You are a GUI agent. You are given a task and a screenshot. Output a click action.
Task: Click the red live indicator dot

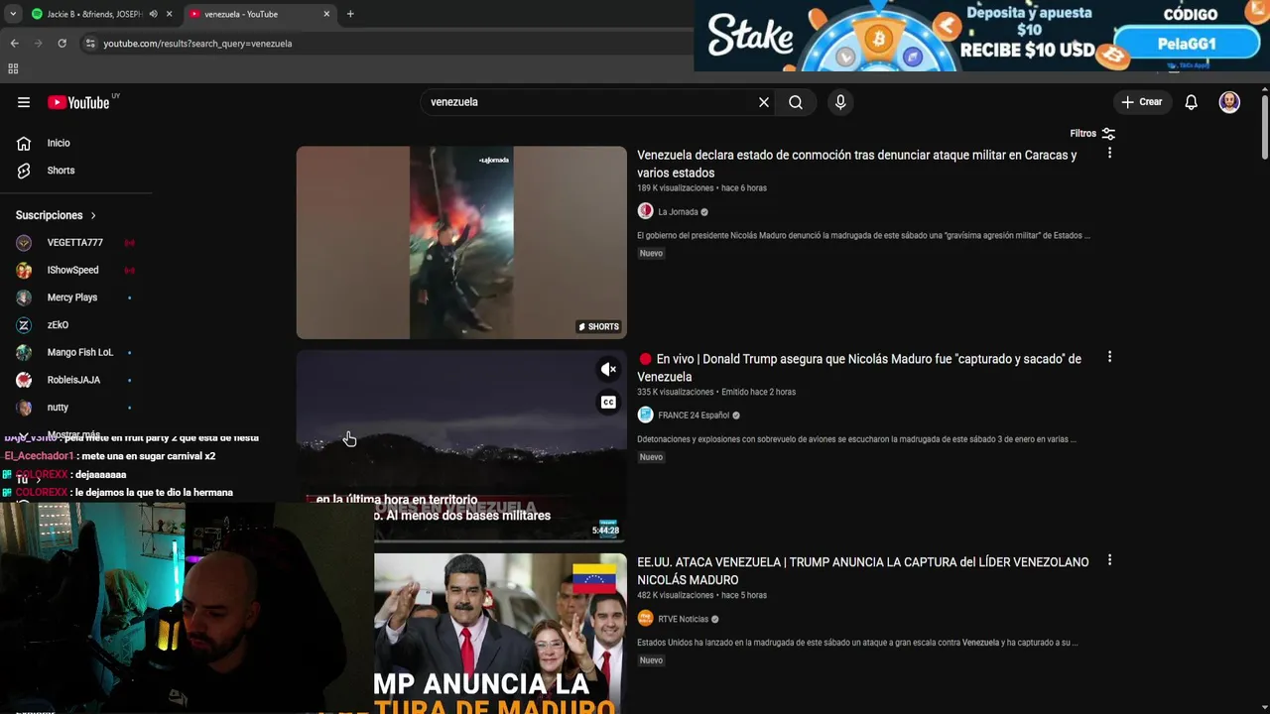coord(645,359)
